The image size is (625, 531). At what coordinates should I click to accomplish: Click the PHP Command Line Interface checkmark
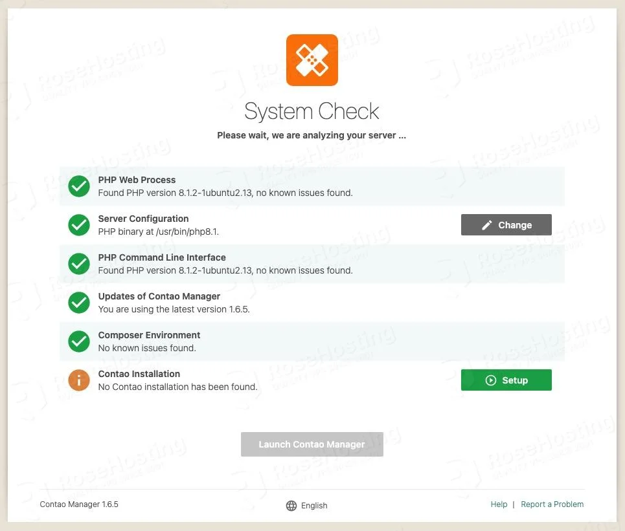coord(79,264)
